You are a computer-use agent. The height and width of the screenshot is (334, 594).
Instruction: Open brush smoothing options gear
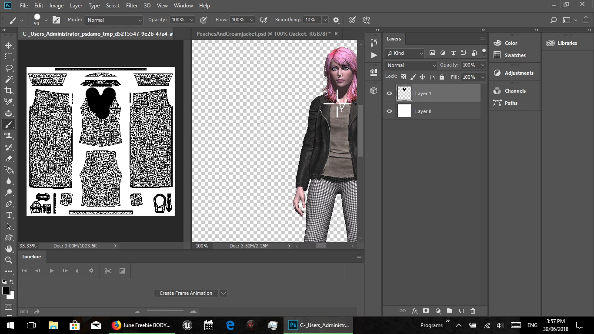point(336,20)
